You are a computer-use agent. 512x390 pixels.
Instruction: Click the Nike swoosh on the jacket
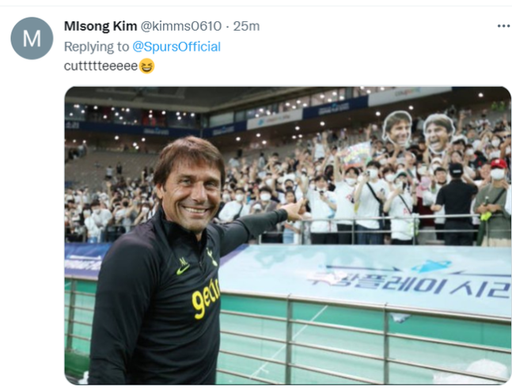183,270
